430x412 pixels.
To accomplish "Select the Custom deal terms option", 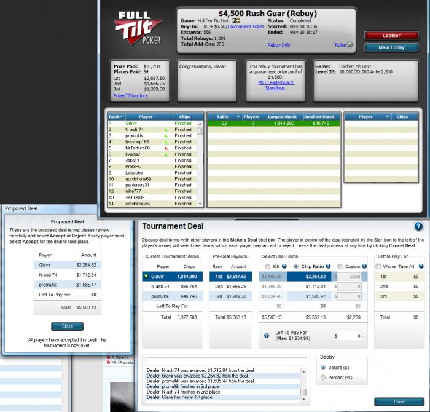I will click(x=340, y=266).
